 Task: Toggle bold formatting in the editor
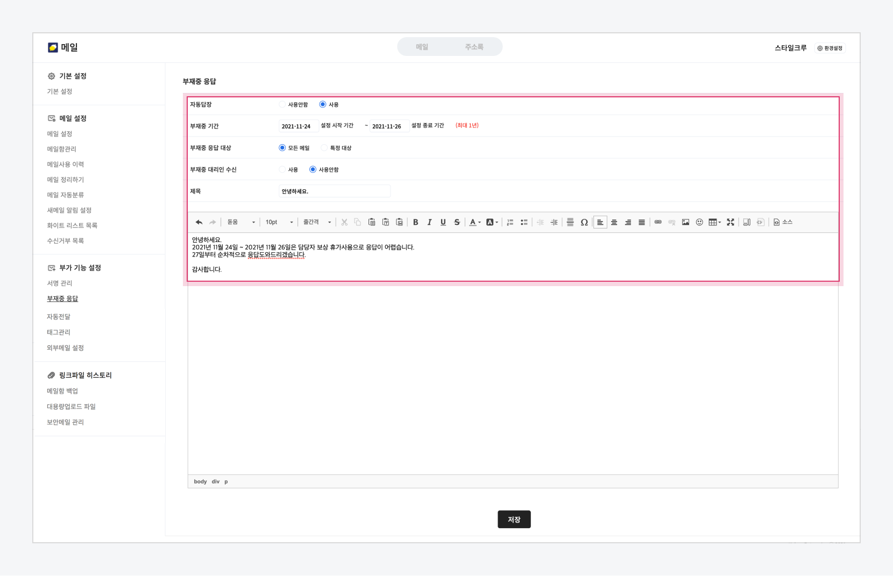pyautogui.click(x=415, y=222)
